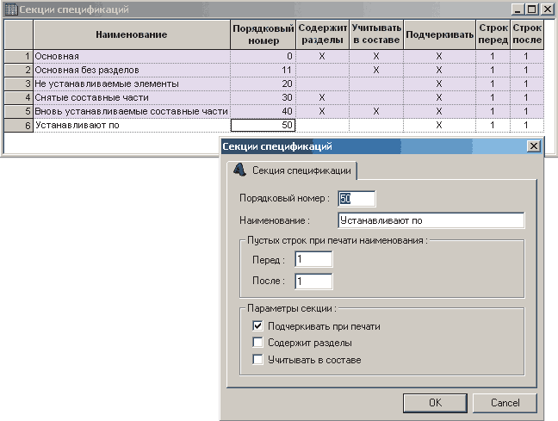Click the order number cell with value 0

point(263,56)
